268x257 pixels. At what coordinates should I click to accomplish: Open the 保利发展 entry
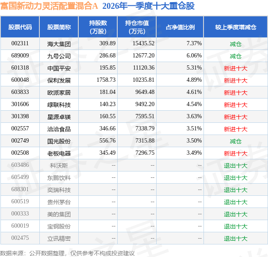tap(59, 80)
